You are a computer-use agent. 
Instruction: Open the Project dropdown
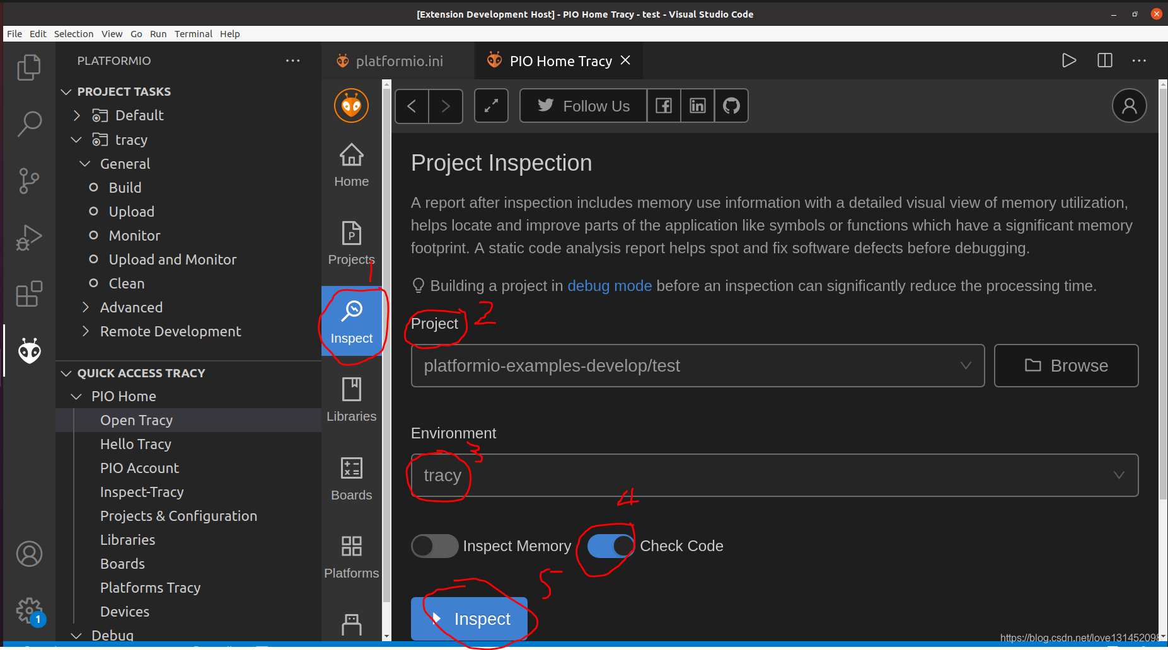coord(697,365)
